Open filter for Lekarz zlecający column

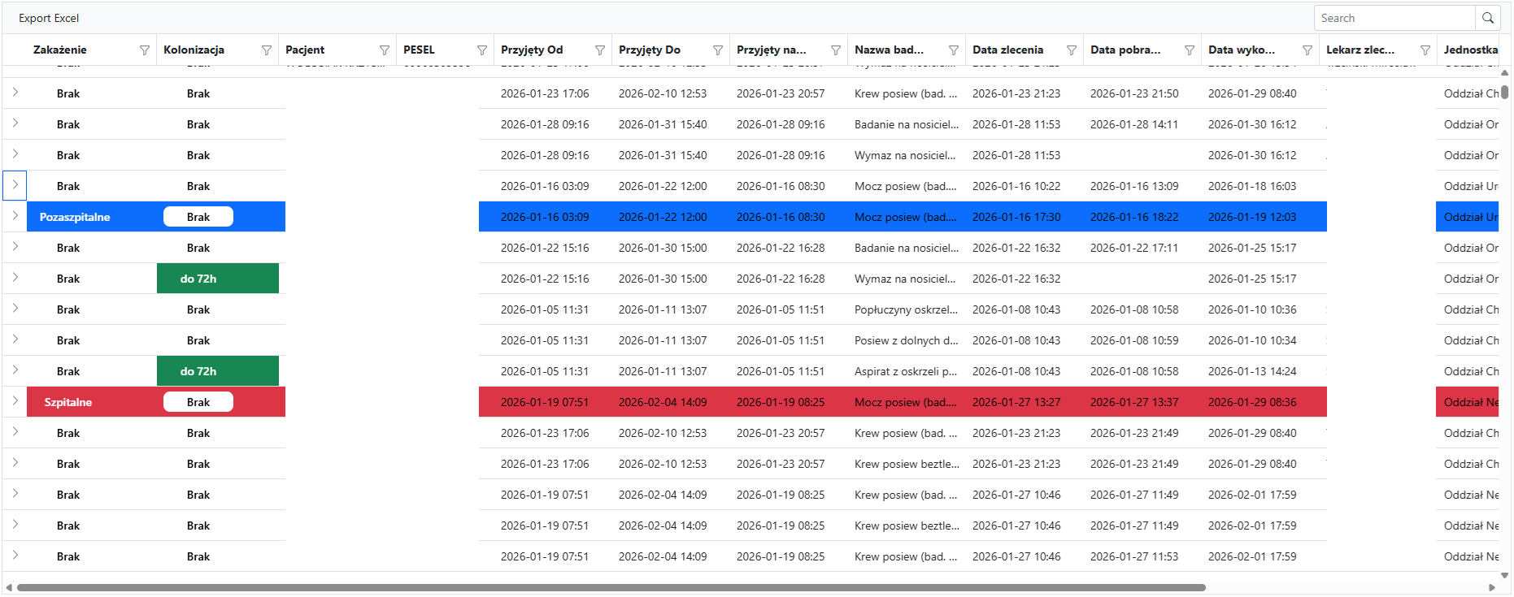coord(1425,50)
